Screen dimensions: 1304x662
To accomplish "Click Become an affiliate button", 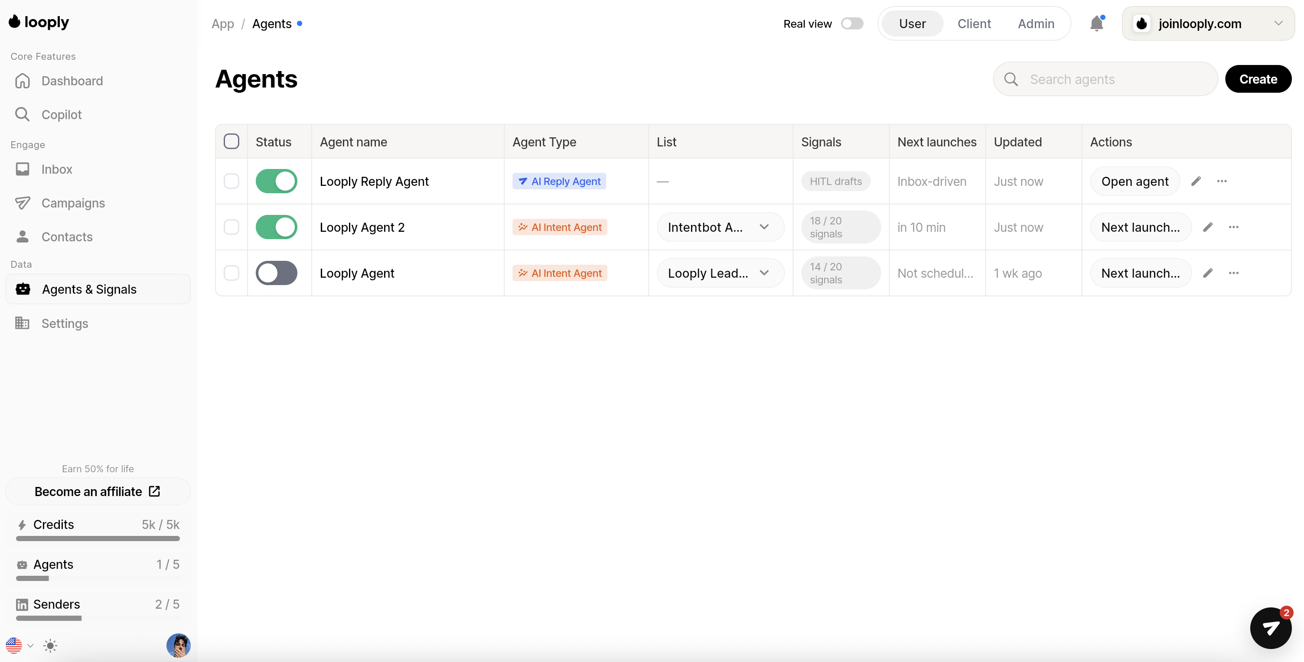I will 98,491.
